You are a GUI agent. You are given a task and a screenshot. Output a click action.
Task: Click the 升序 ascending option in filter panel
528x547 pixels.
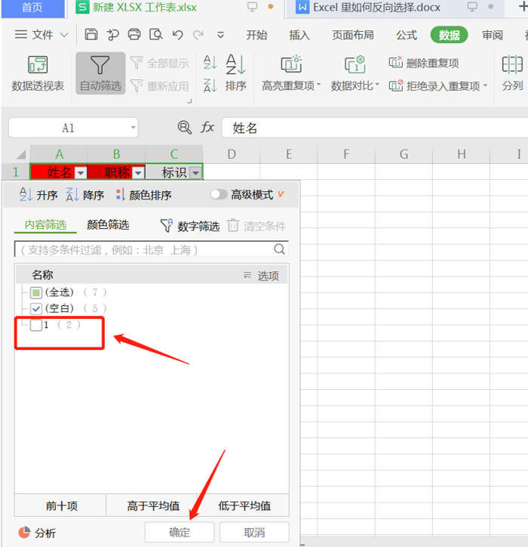tap(38, 195)
